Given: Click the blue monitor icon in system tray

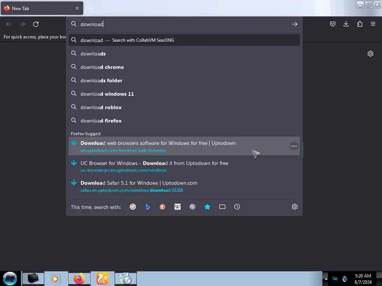Looking at the screenshot, I should [x=335, y=279].
